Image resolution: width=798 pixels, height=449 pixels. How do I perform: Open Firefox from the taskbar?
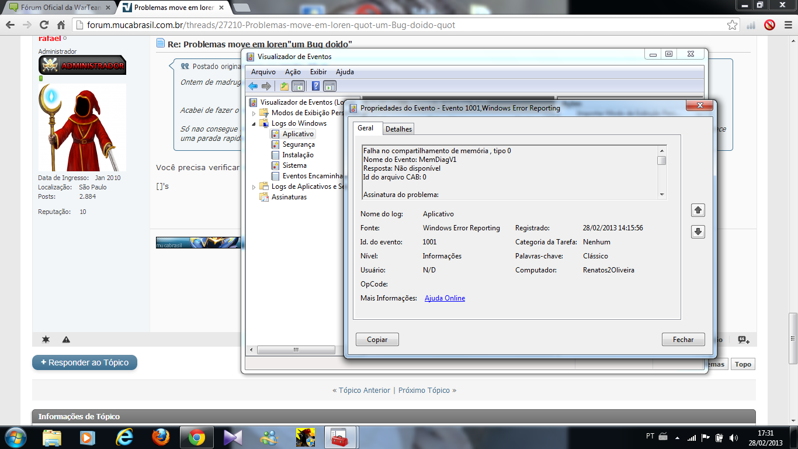pos(161,437)
